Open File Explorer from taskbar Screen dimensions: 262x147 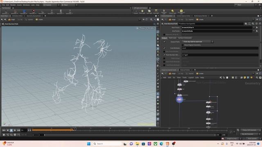(x=138, y=144)
